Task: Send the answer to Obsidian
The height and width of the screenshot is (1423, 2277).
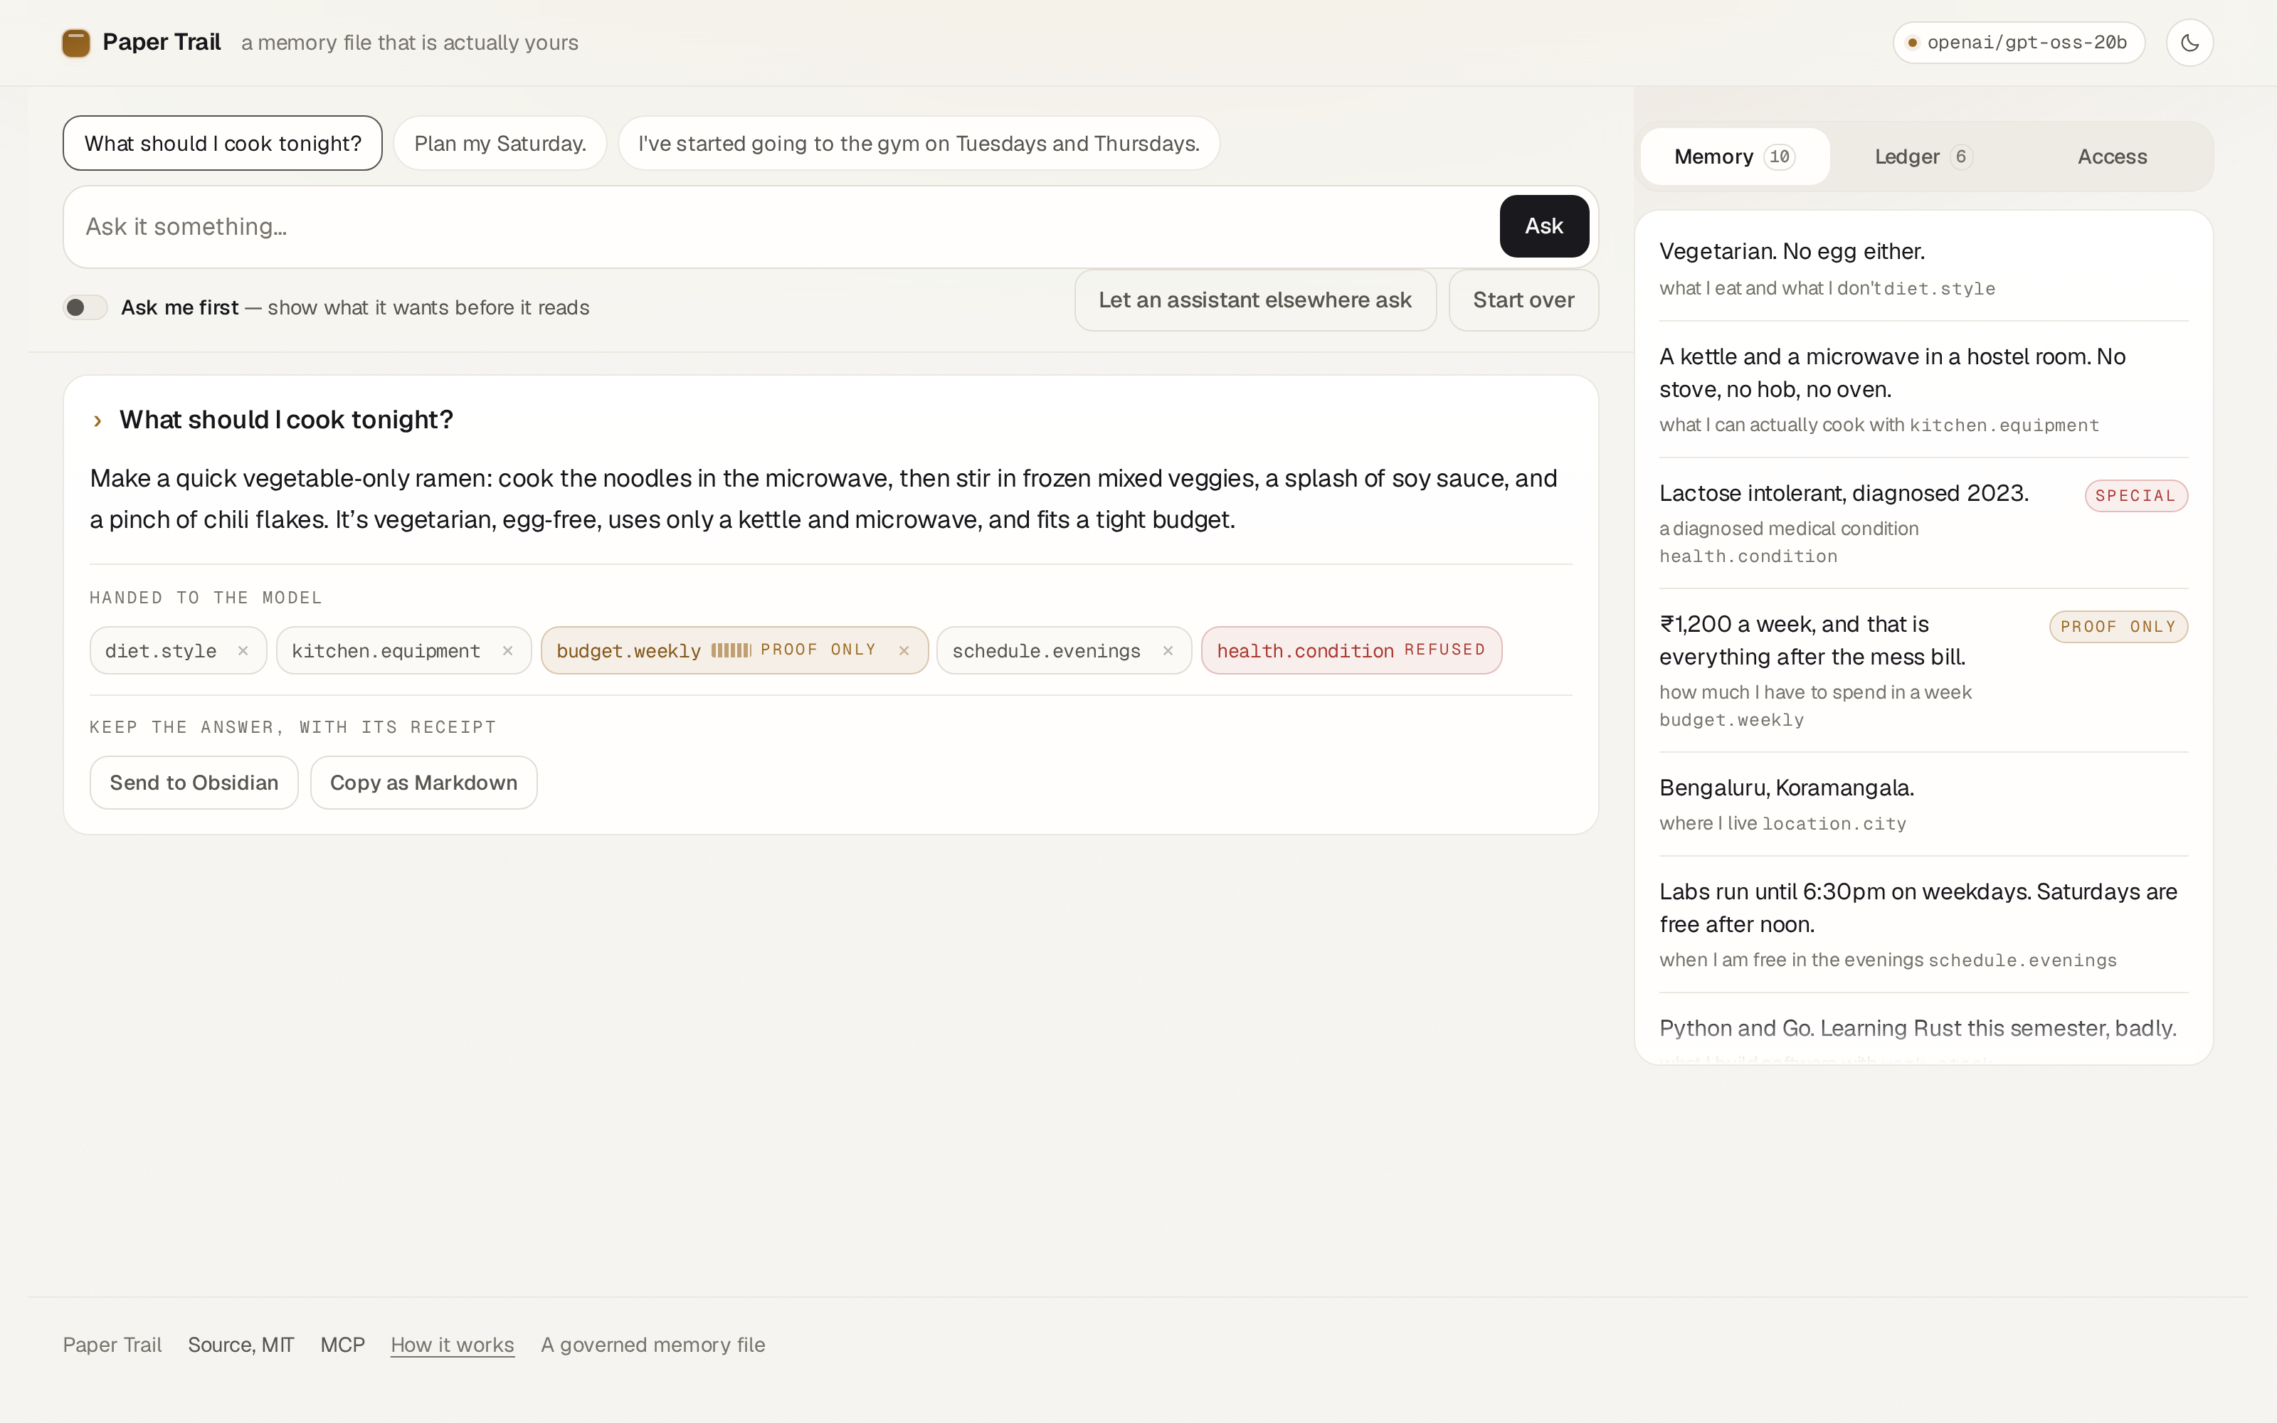Action: click(194, 782)
